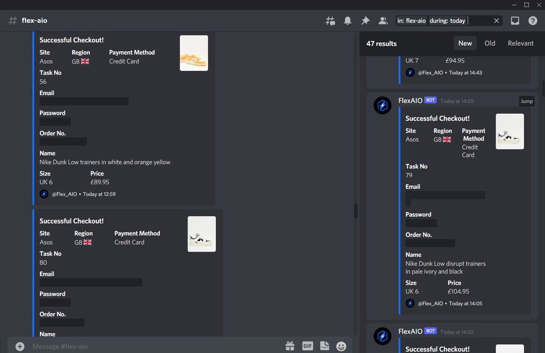Image resolution: width=545 pixels, height=353 pixels.
Task: Click 'Nike Dunk Low trainers in white and orange yellow'
Action: coord(105,162)
